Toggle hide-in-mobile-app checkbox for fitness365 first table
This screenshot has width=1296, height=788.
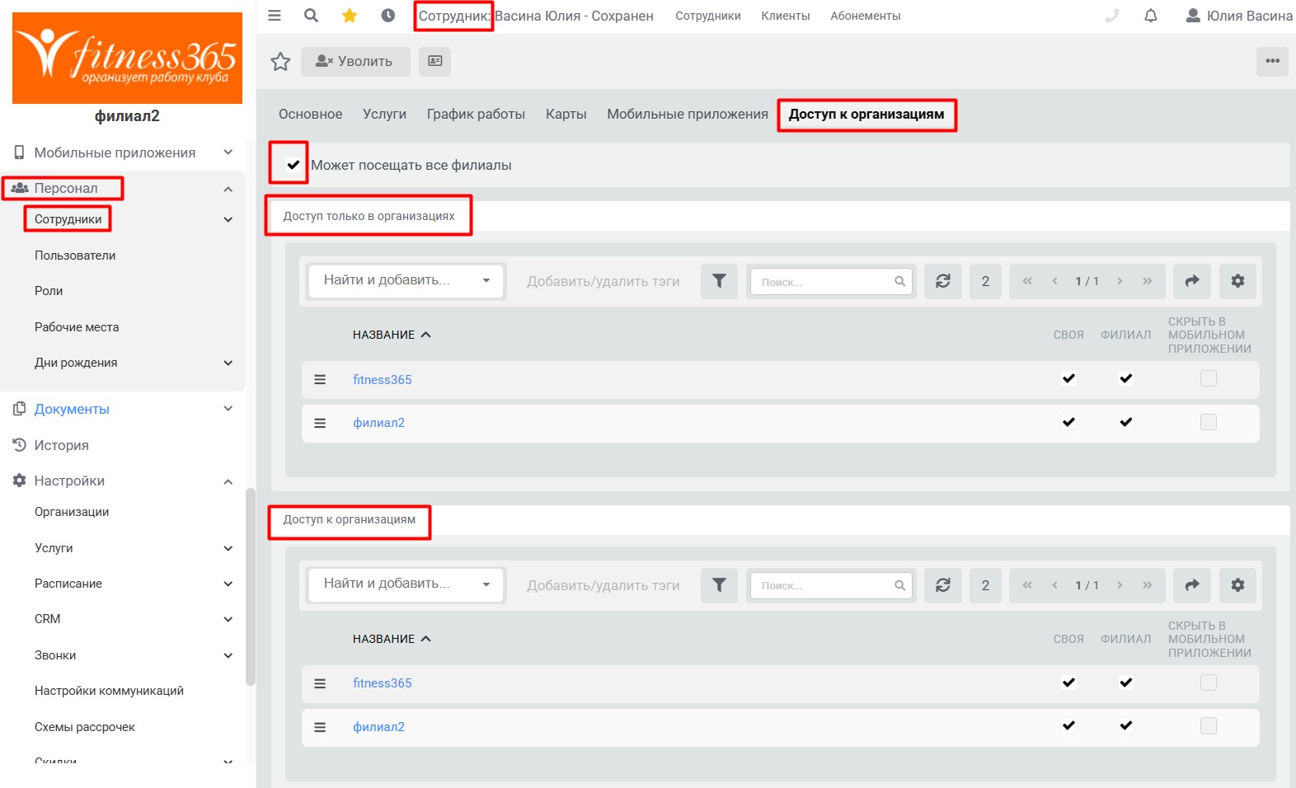click(1209, 379)
